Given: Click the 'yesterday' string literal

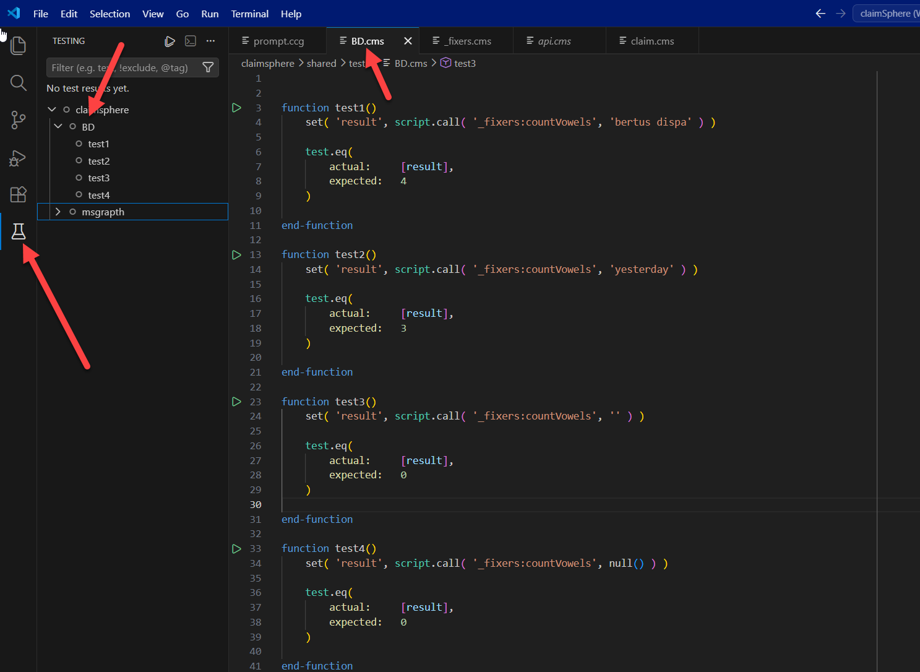Looking at the screenshot, I should (x=642, y=269).
